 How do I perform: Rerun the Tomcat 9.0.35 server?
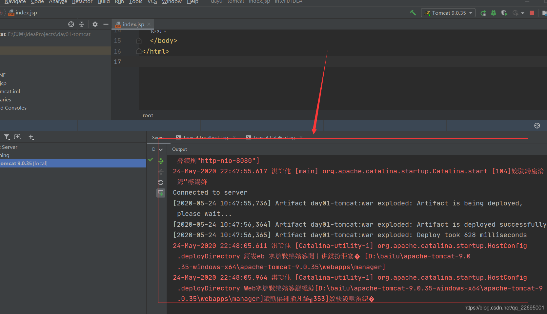point(483,13)
